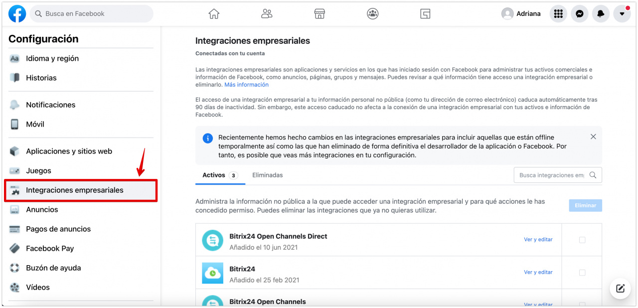Follow the Más información link

(x=246, y=85)
